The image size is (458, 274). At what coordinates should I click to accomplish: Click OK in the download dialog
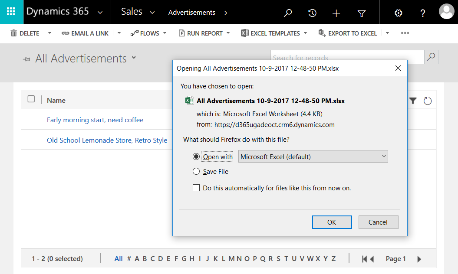(x=332, y=222)
